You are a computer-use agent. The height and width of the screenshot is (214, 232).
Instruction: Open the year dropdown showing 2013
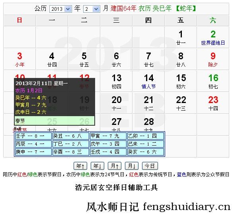click(60, 9)
